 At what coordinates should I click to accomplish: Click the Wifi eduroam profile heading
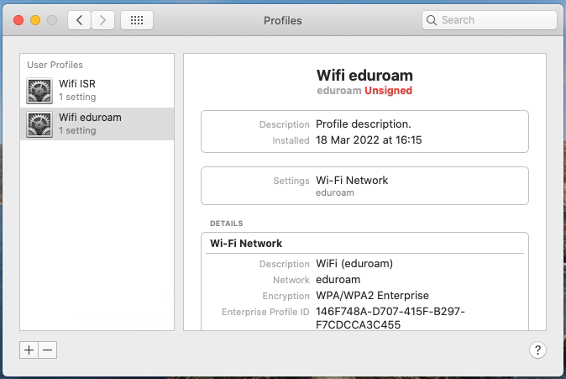point(364,75)
